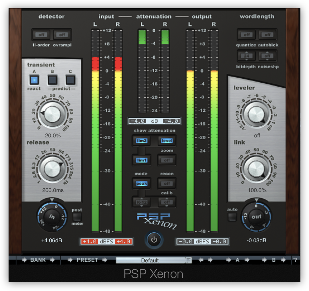
Task: Click the transient value 20.0%
Action: click(53, 136)
